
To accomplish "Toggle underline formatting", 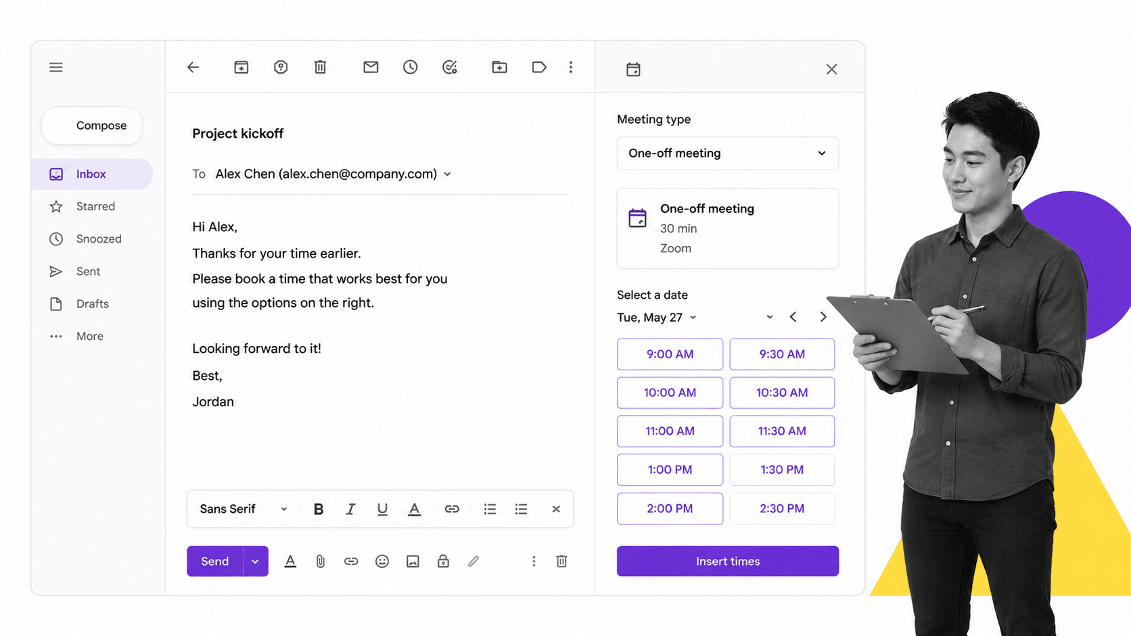I will pos(382,509).
